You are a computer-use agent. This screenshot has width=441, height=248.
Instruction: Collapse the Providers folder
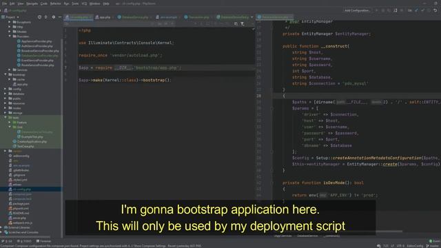[x=10, y=37]
